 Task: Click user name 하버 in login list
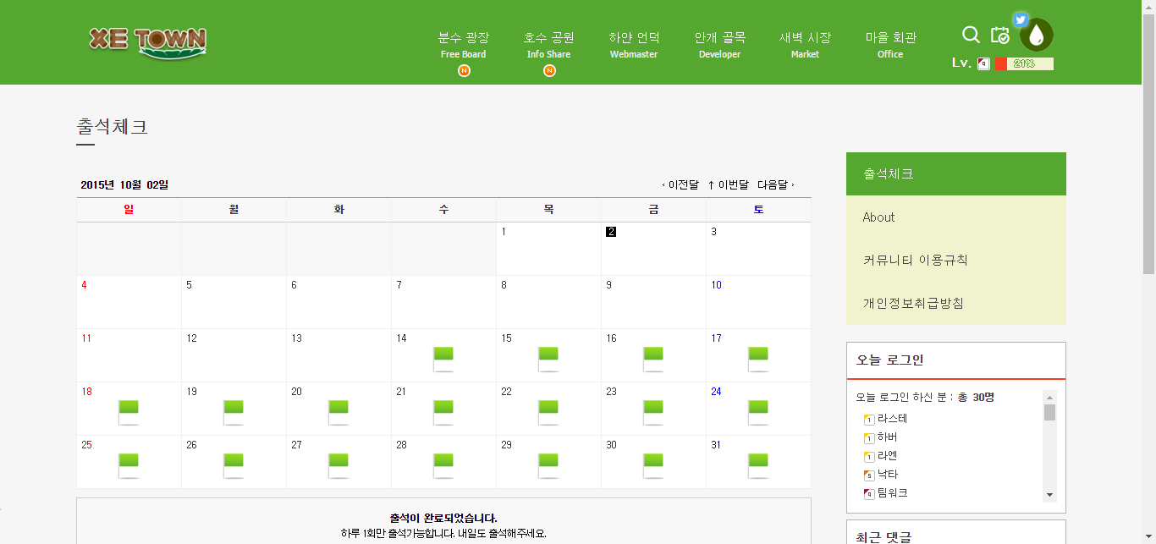click(x=888, y=437)
